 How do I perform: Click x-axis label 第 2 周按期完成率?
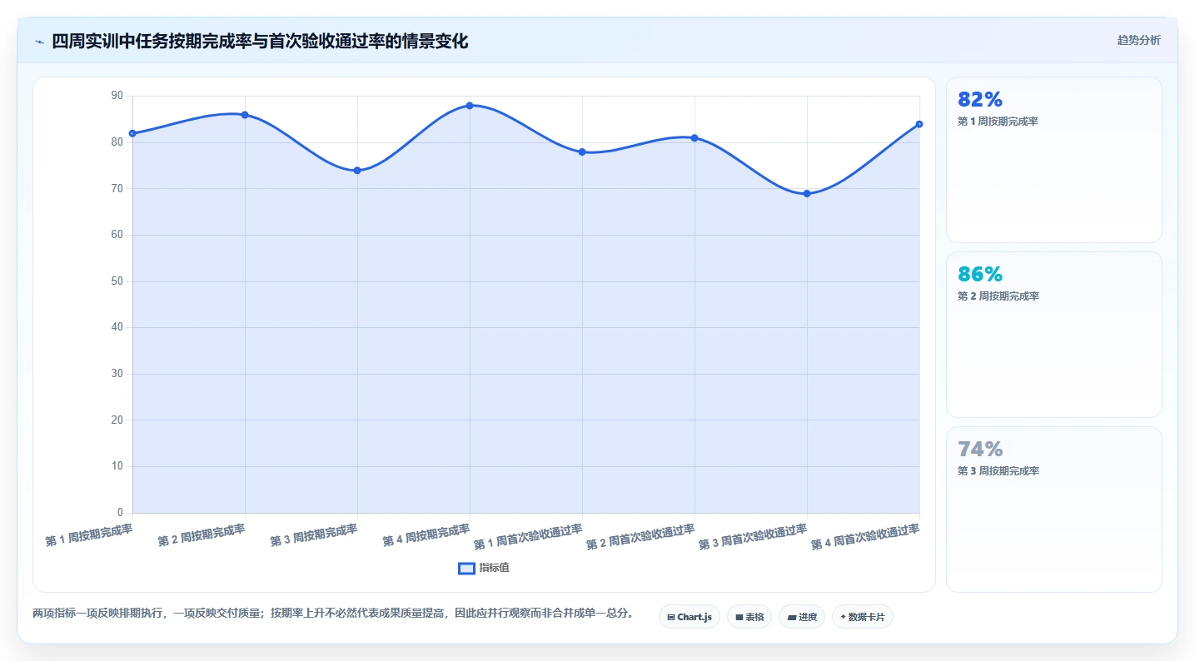pos(202,534)
